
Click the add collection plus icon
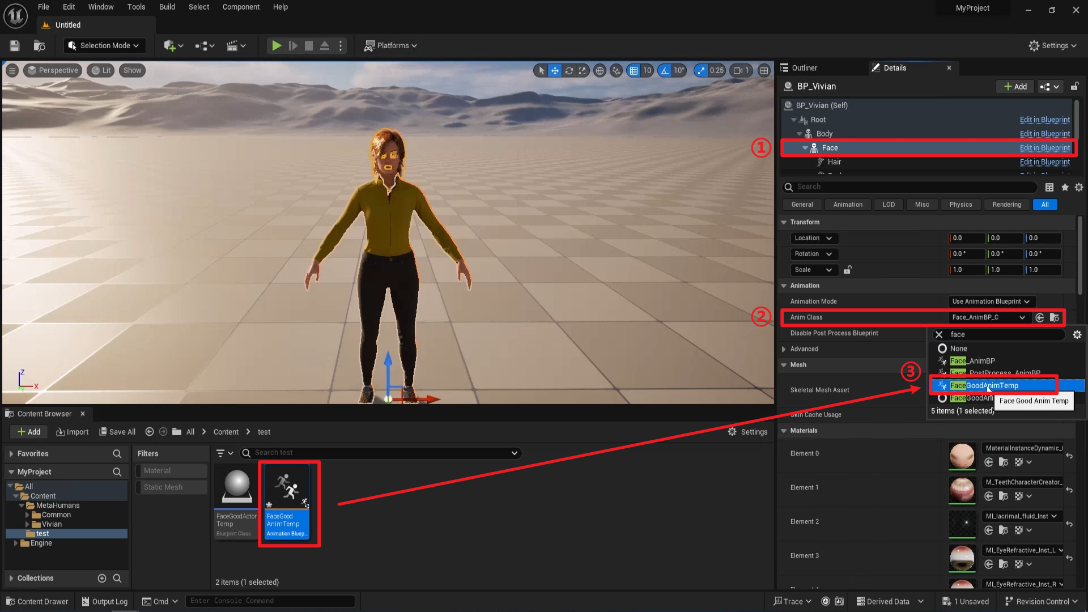(x=102, y=578)
